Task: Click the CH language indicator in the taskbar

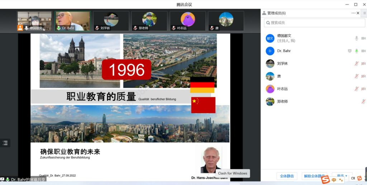Action: click(x=353, y=178)
